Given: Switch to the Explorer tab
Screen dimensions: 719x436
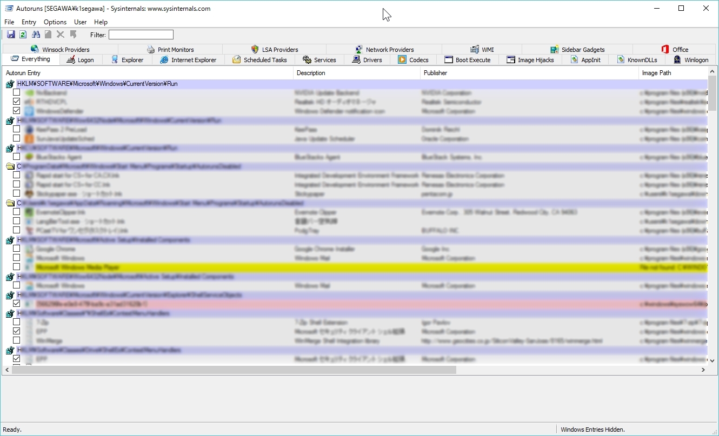Looking at the screenshot, I should pyautogui.click(x=127, y=60).
